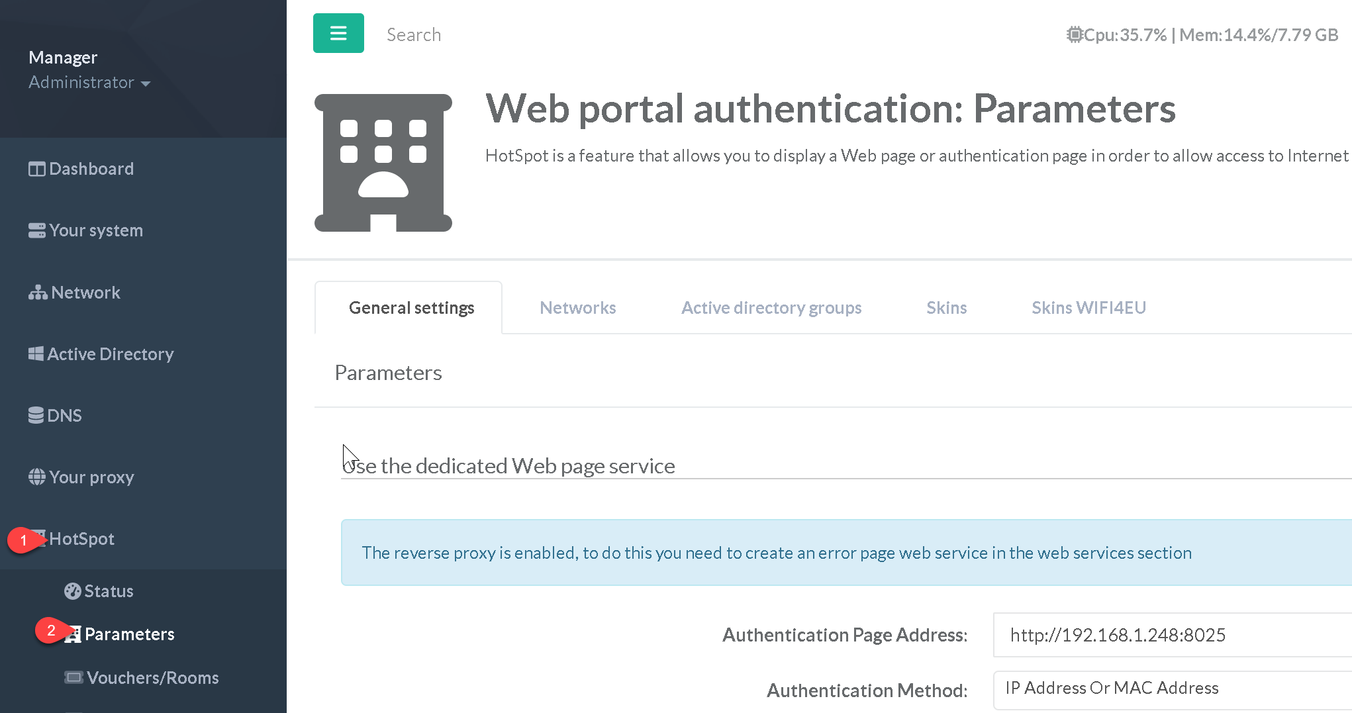
Task: Click the Authentication Page Address field
Action: pyautogui.click(x=1172, y=635)
